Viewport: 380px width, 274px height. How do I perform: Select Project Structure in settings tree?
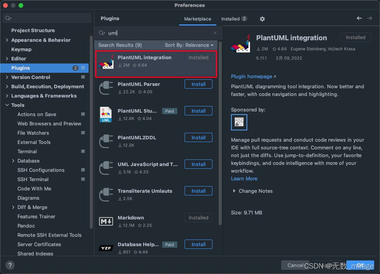(x=33, y=30)
